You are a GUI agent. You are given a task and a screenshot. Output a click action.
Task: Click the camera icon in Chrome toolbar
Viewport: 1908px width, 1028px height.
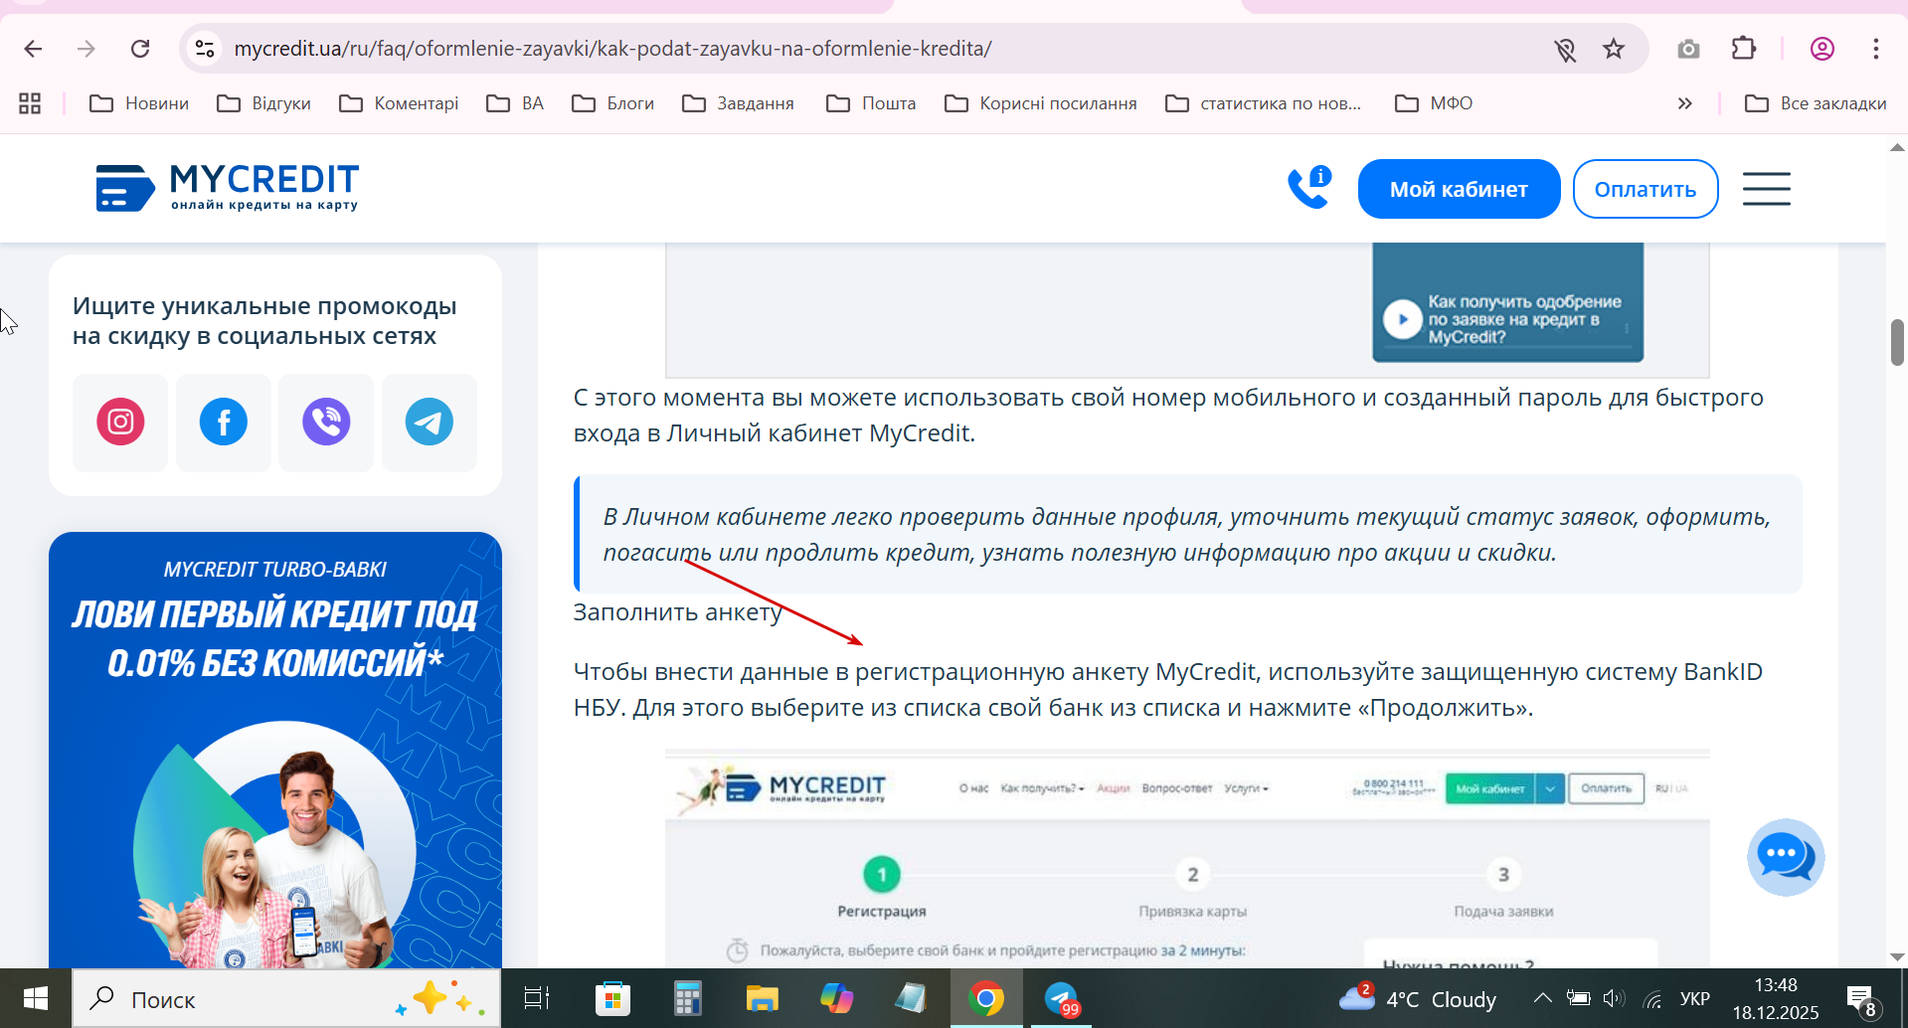1688,49
